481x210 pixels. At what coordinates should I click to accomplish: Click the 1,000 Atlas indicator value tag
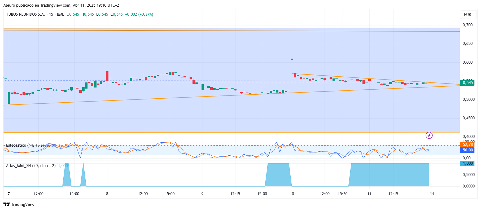(467, 163)
